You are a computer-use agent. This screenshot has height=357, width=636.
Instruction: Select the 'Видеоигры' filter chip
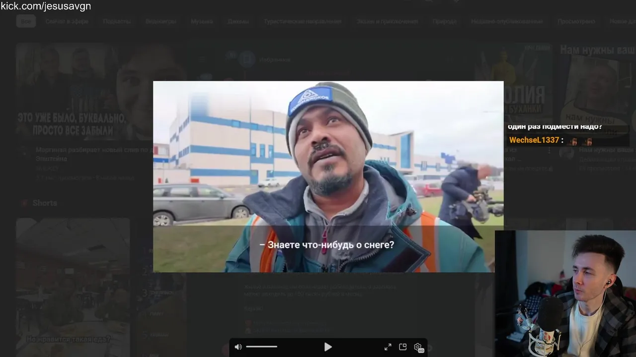161,21
